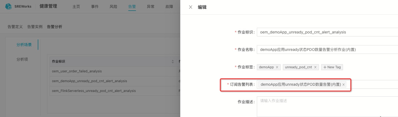Viewport: 398px width, 117px height.
Task: Go to the 风险 menu
Action: [113, 7]
